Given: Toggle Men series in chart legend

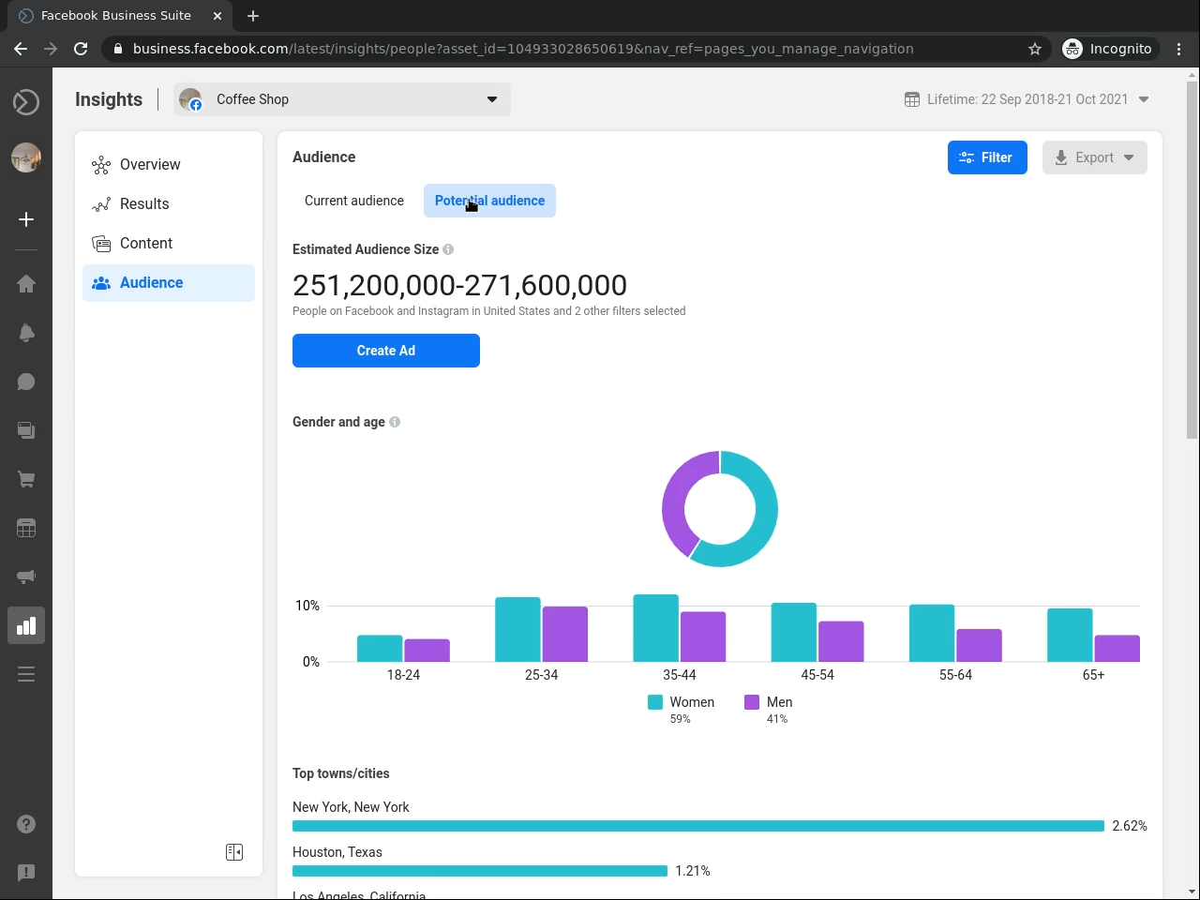Looking at the screenshot, I should click(769, 702).
